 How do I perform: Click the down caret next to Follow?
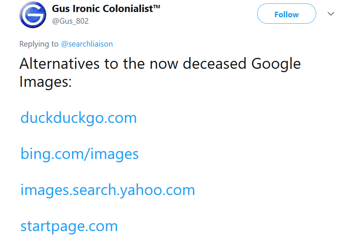[x=331, y=14]
